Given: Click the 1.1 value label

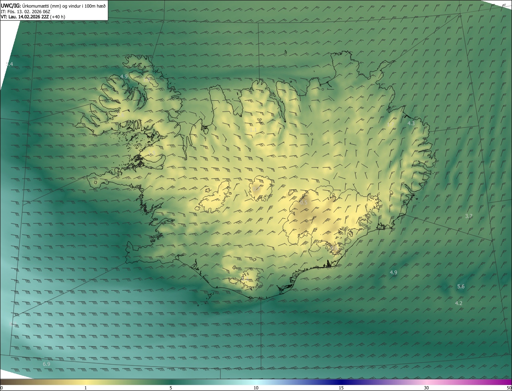Looking at the screenshot, I should click(253, 130).
